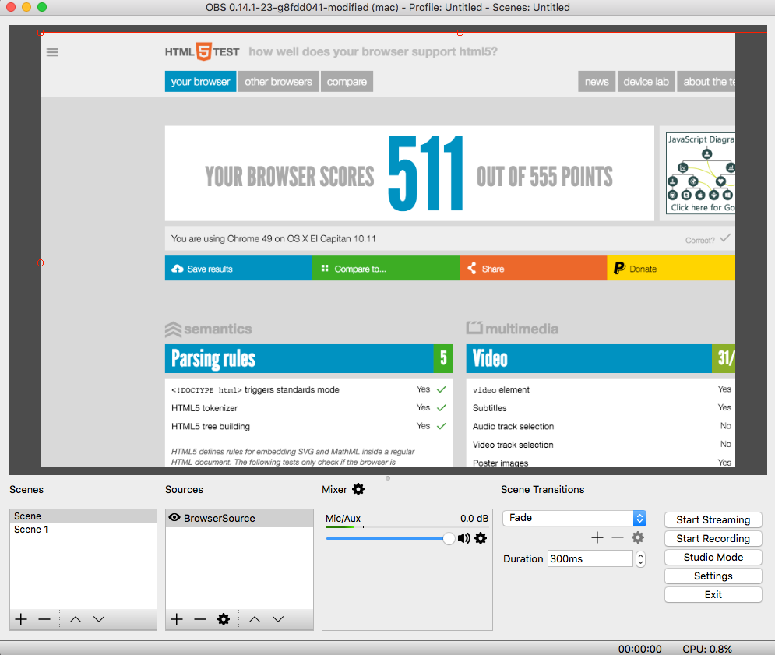Open source properties gear in Sources panel
775x655 pixels.
pyautogui.click(x=224, y=619)
